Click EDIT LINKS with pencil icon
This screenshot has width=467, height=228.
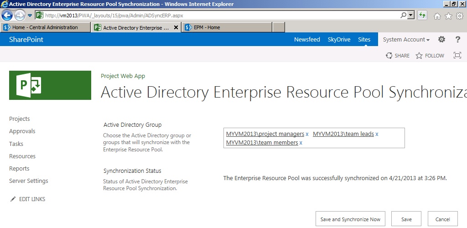click(27, 199)
